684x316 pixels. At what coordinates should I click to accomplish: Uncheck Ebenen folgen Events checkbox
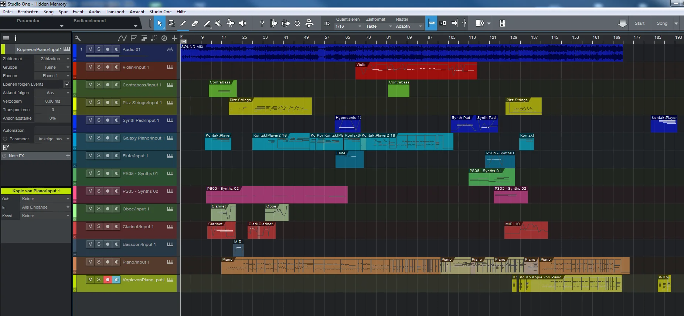pyautogui.click(x=67, y=84)
